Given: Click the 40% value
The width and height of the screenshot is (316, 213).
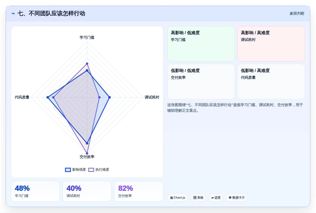Looking at the screenshot, I should [x=74, y=188].
